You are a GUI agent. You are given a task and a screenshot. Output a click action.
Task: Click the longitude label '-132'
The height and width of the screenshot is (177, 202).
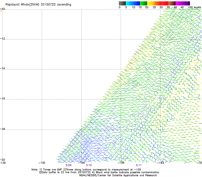coord(42,163)
